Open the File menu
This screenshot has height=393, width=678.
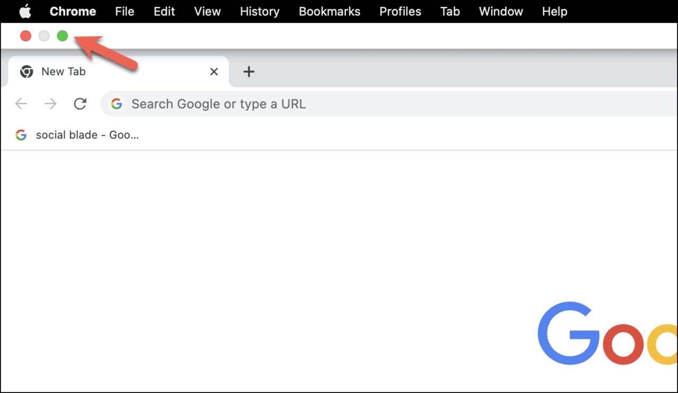[x=124, y=11]
